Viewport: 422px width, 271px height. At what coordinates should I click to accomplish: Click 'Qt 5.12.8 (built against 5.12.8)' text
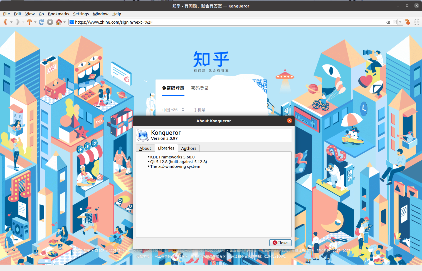tap(179, 162)
